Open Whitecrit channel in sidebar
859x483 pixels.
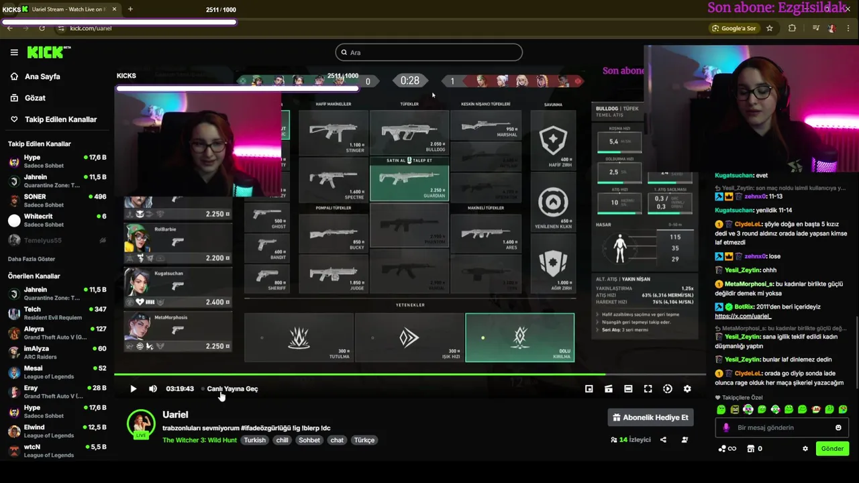coord(57,220)
